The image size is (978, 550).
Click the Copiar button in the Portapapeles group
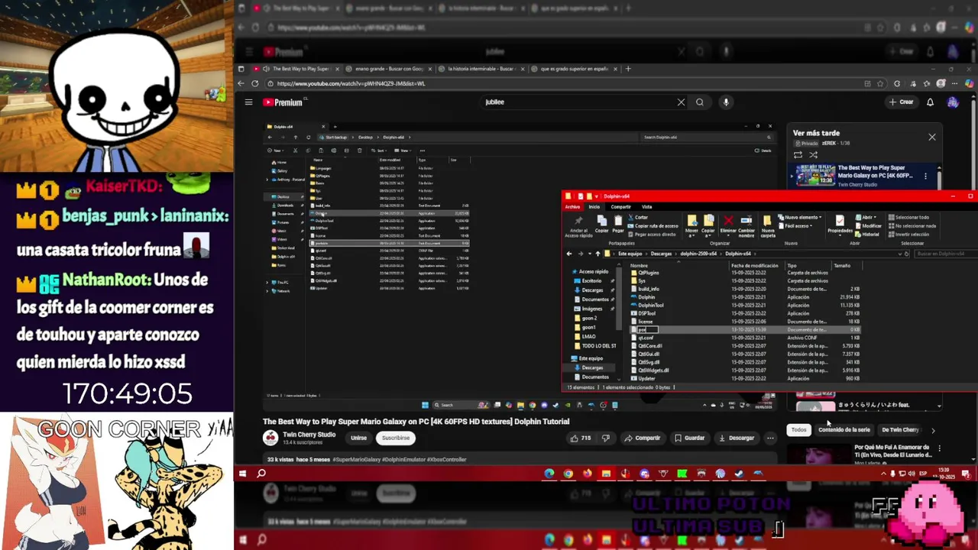click(602, 224)
